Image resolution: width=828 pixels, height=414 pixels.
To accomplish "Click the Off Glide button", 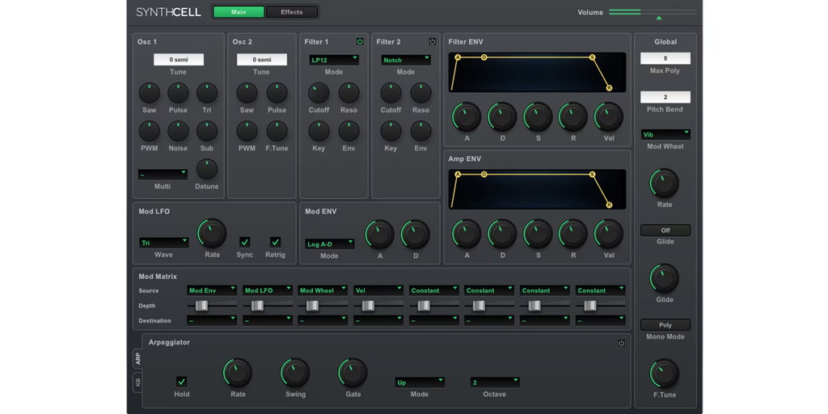I will click(665, 230).
